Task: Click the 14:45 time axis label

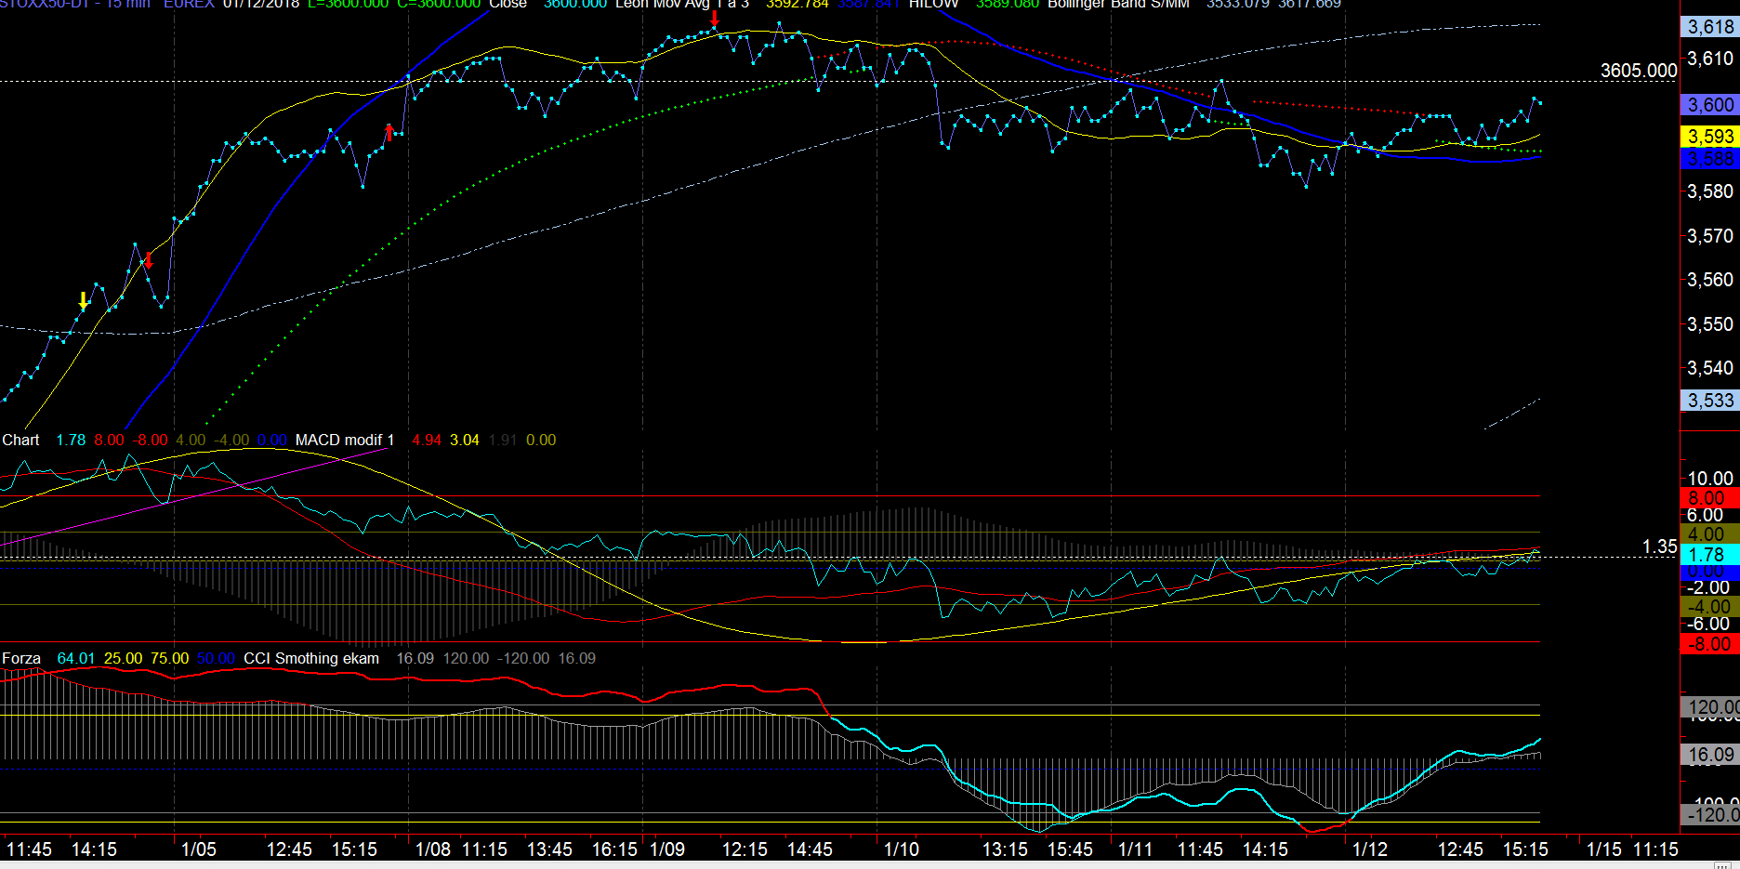Action: pos(810,849)
